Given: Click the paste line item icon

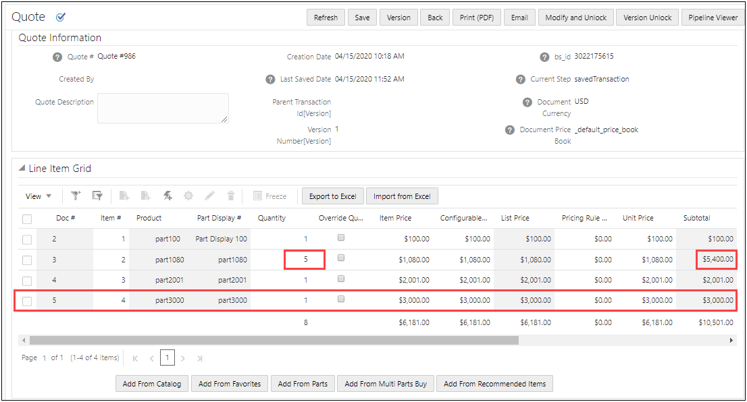Looking at the screenshot, I should (x=145, y=196).
